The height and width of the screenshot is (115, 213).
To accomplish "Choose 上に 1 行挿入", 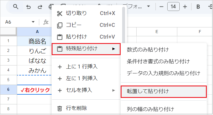I will [x=86, y=67].
